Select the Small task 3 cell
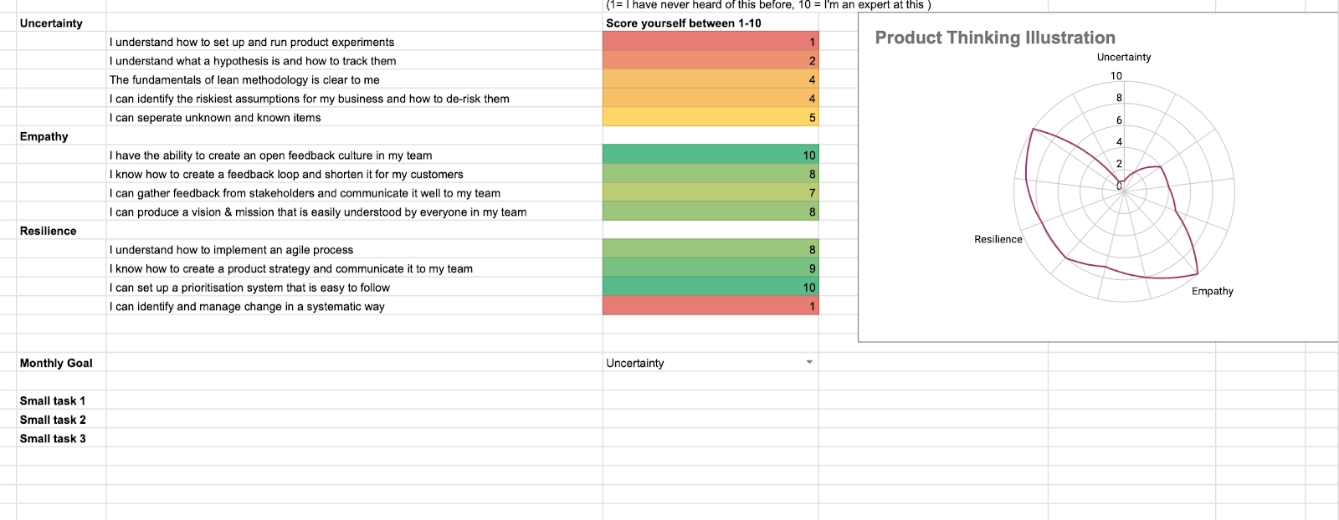Image resolution: width=1339 pixels, height=520 pixels. point(53,438)
